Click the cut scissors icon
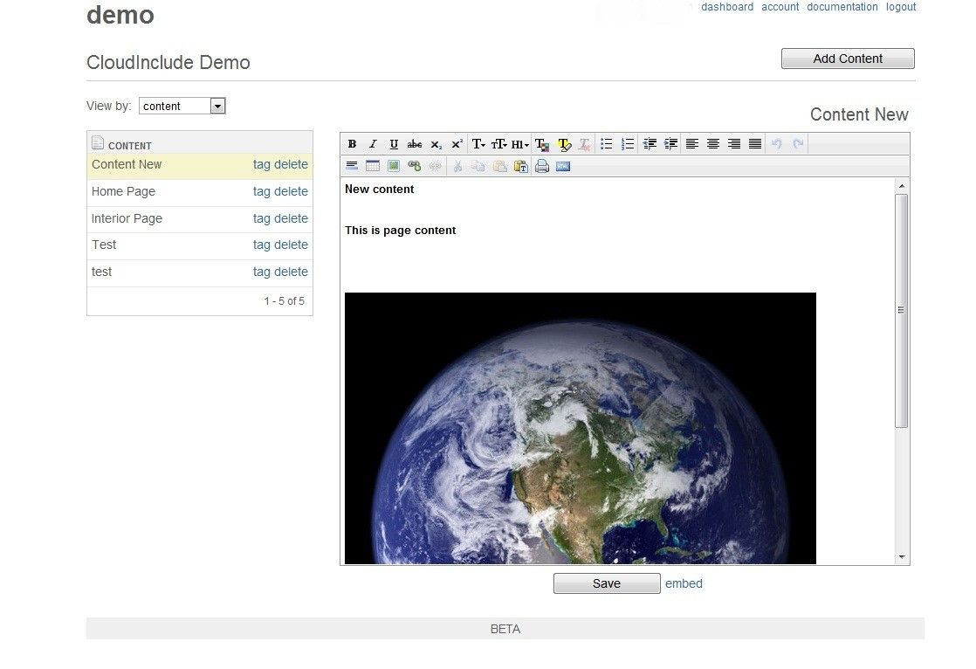This screenshot has width=976, height=669. pos(457,166)
